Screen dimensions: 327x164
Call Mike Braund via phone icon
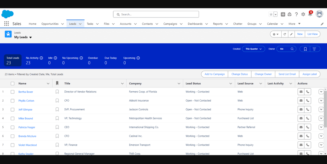[x=308, y=118]
